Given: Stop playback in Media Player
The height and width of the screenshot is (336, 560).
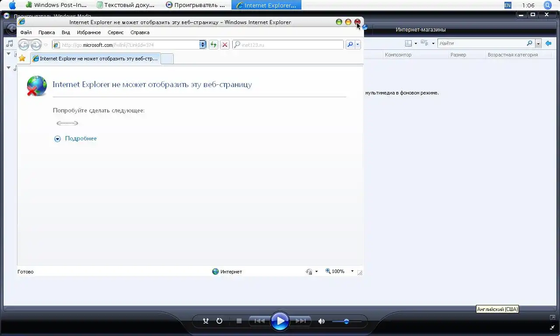Looking at the screenshot, I should click(239, 321).
